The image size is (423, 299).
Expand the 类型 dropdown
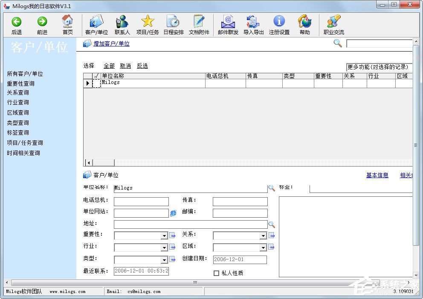pos(164,260)
